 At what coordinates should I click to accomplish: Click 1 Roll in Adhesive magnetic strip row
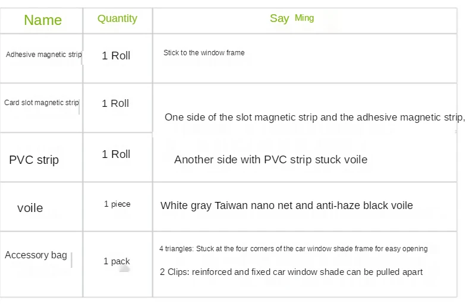[116, 56]
